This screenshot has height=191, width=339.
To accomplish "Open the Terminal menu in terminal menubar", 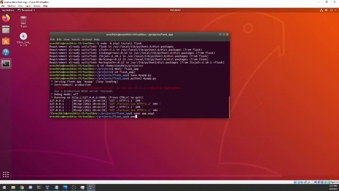I will 87,39.
